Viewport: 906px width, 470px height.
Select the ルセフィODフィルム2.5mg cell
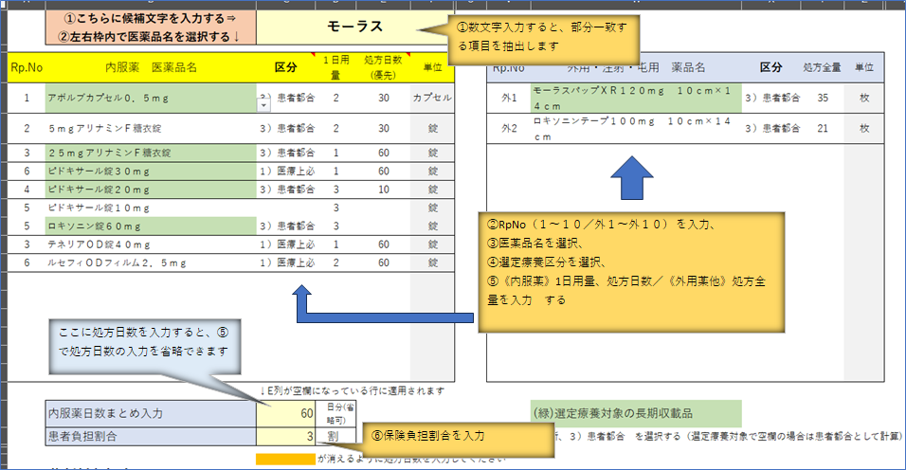pos(151,262)
